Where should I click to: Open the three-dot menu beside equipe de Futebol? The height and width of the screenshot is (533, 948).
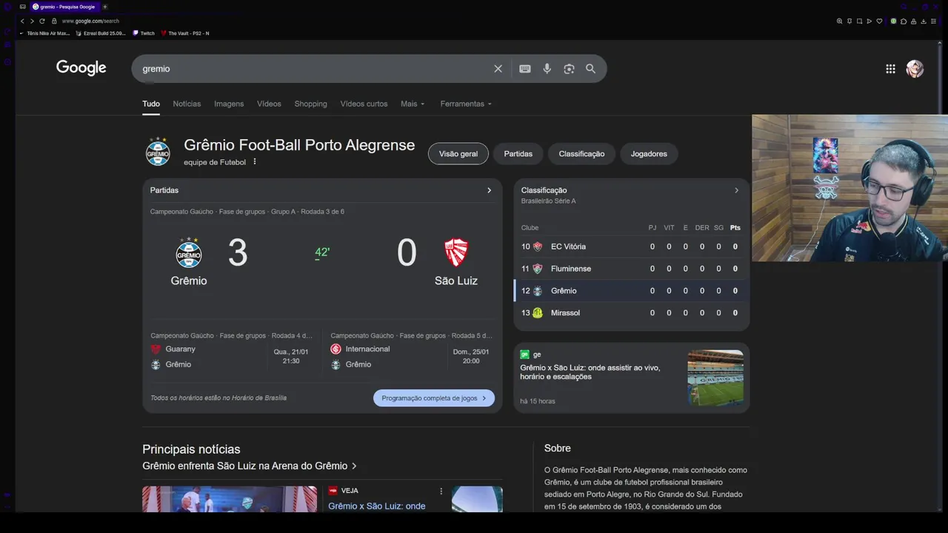[x=255, y=161]
